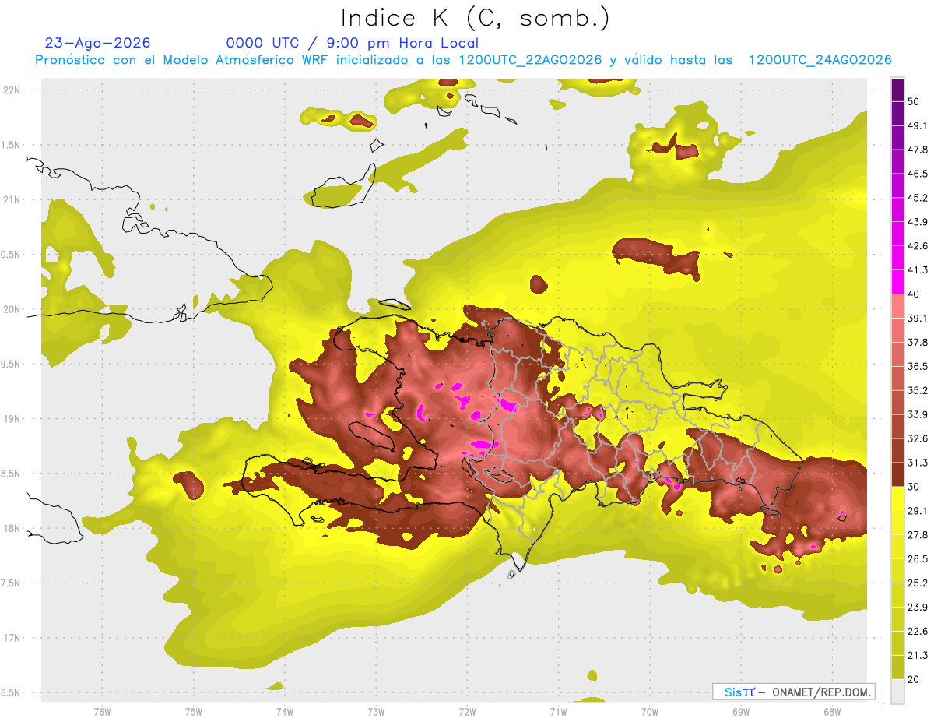Click colorbar value "36.5"
Viewport: 934px width, 722px height.
[x=918, y=366]
